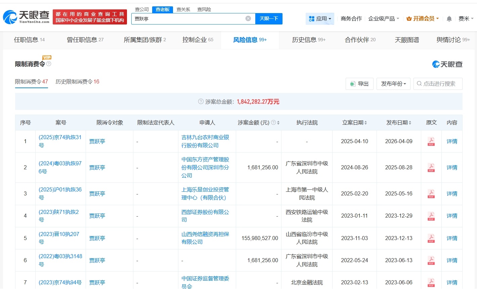Screen dimensions: 477x289
Task: Click the VIP badge above 限制消费令
Action: click(47, 57)
